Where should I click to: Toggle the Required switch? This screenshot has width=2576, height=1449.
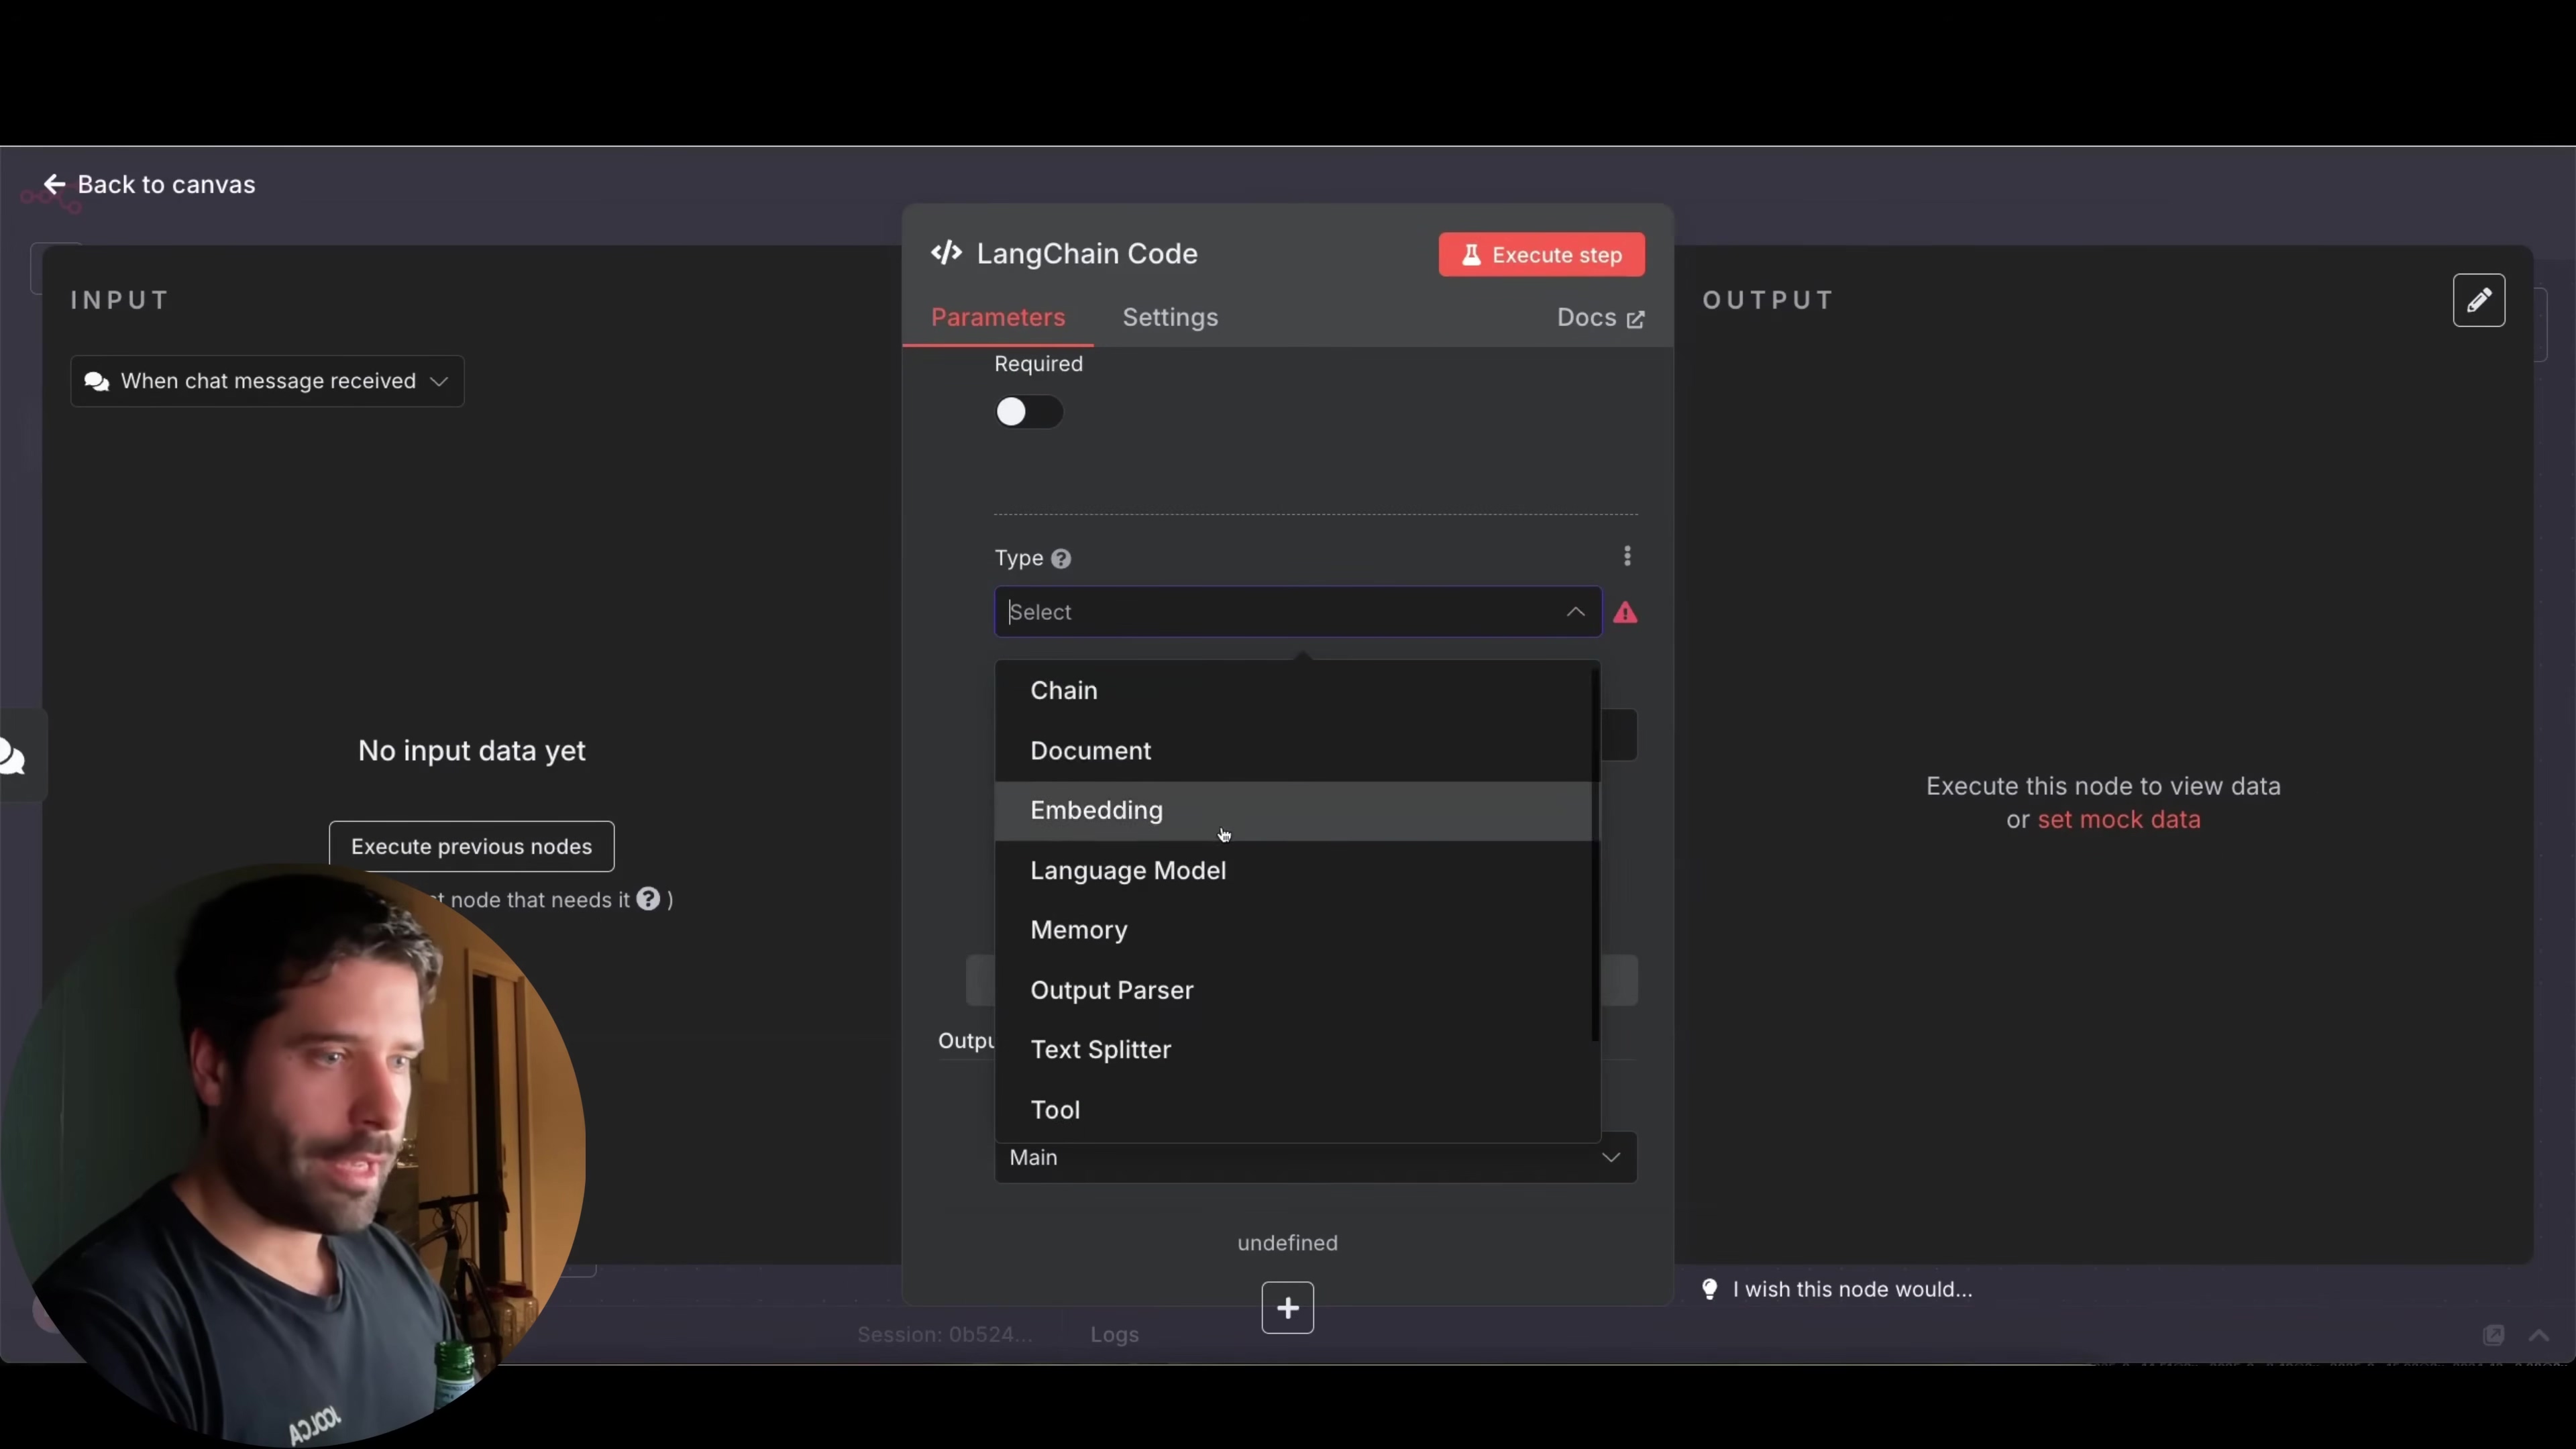[x=1028, y=412]
